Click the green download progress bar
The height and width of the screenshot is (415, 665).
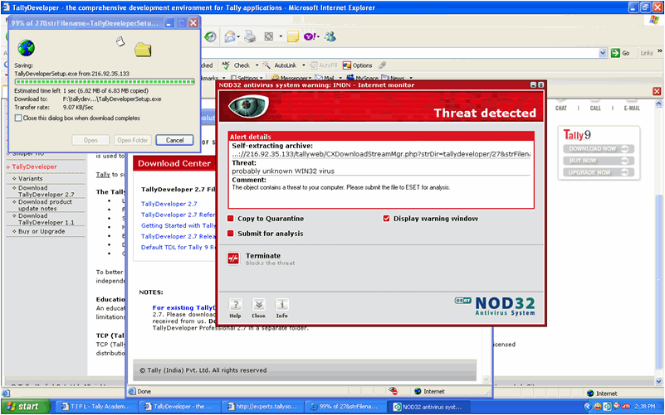(x=105, y=82)
